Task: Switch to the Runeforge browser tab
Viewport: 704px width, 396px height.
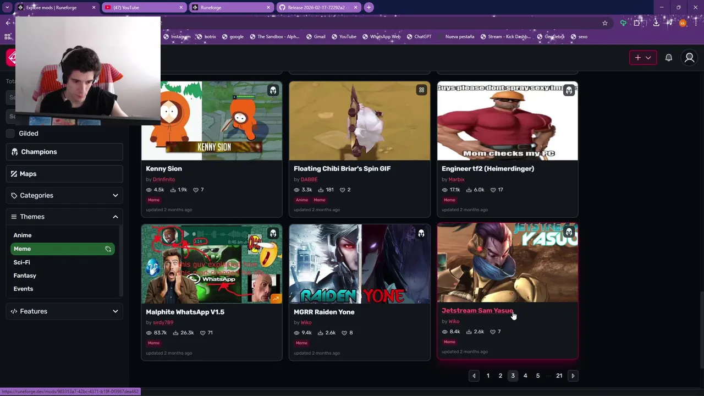Action: 231,7
